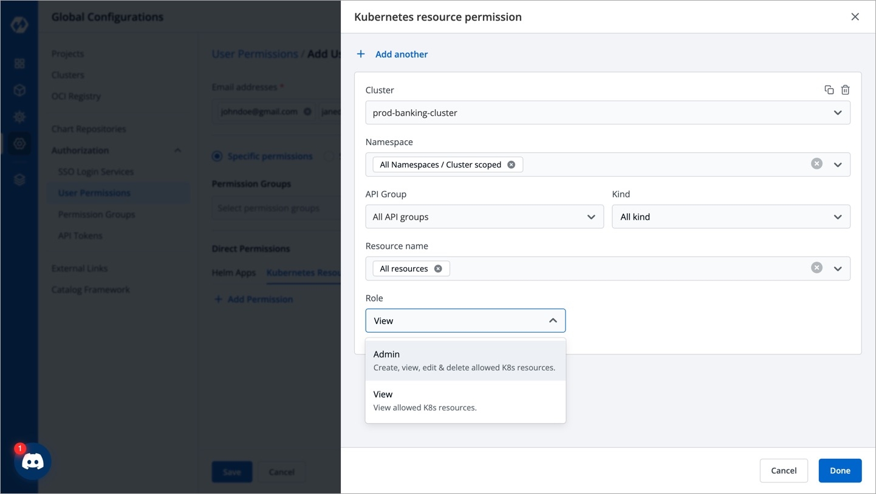Expand the Namespace dropdown arrow

pyautogui.click(x=838, y=164)
